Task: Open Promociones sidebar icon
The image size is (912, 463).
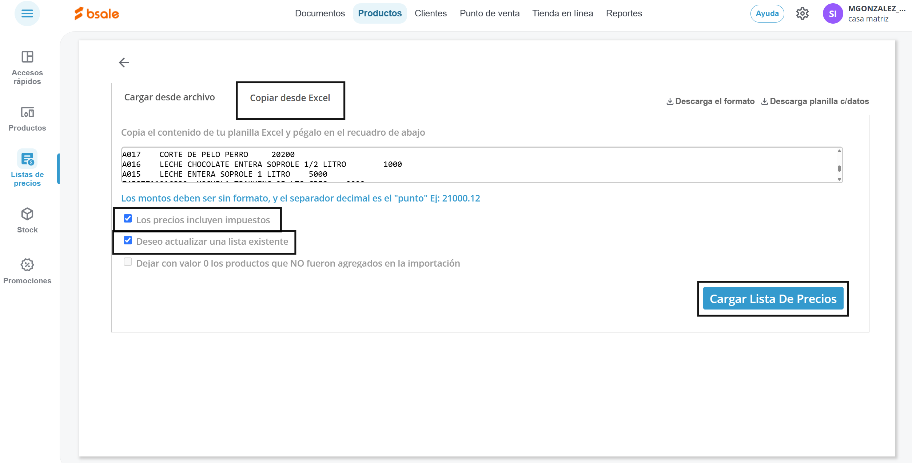Action: coord(27,265)
